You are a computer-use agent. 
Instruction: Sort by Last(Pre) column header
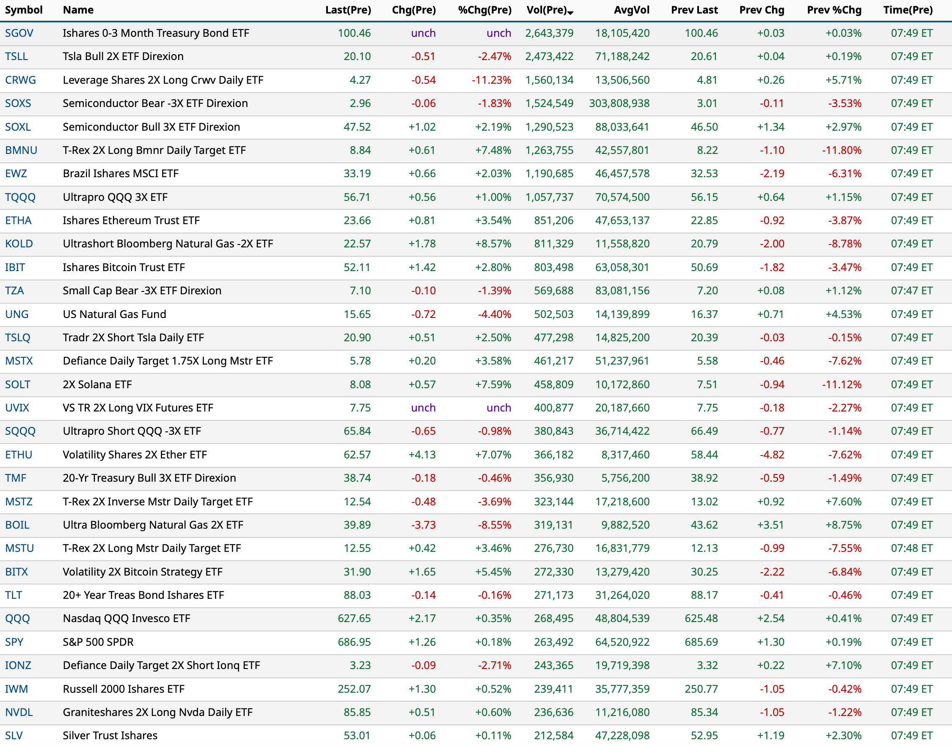(348, 10)
